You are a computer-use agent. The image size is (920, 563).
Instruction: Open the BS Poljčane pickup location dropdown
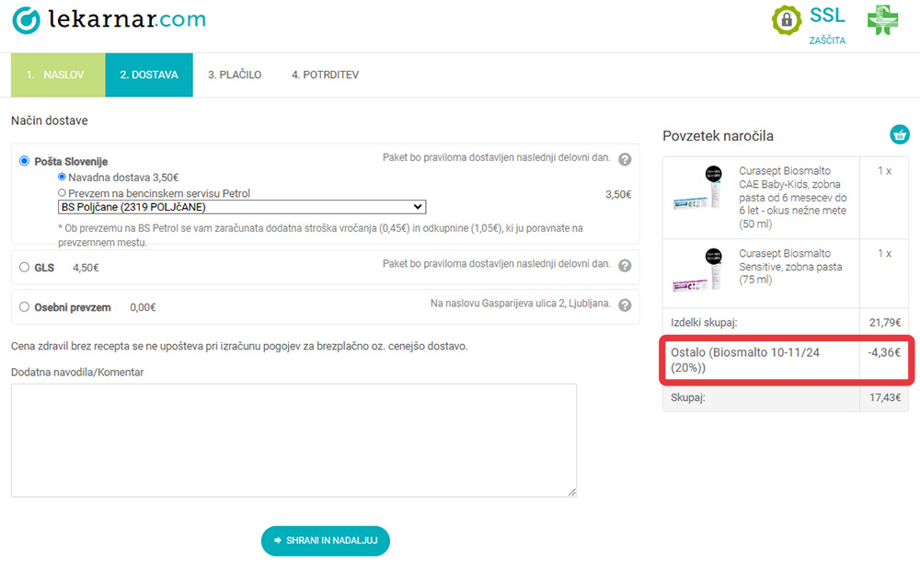(242, 207)
